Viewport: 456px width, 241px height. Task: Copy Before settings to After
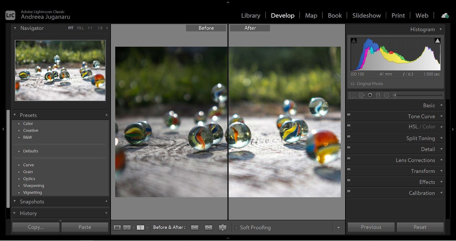point(195,228)
